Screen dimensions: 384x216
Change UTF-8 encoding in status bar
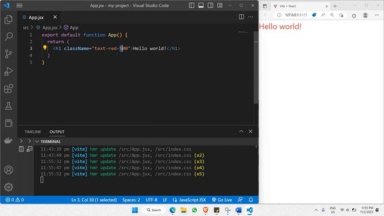pos(152,200)
